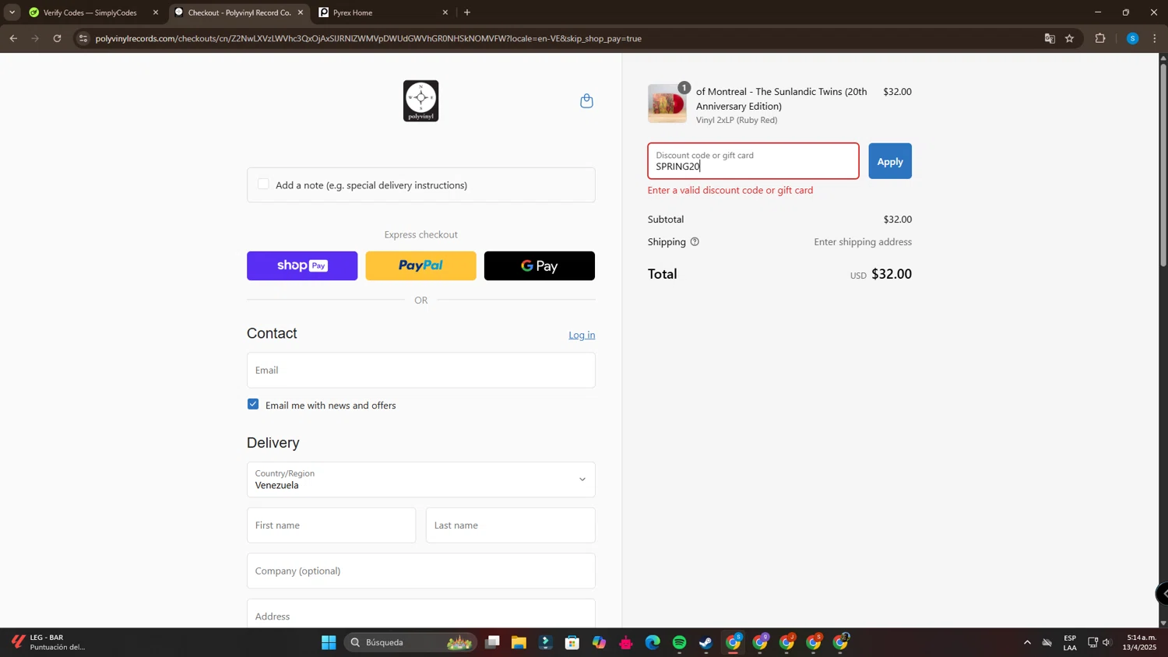Open the Windows Start menu

[329, 642]
